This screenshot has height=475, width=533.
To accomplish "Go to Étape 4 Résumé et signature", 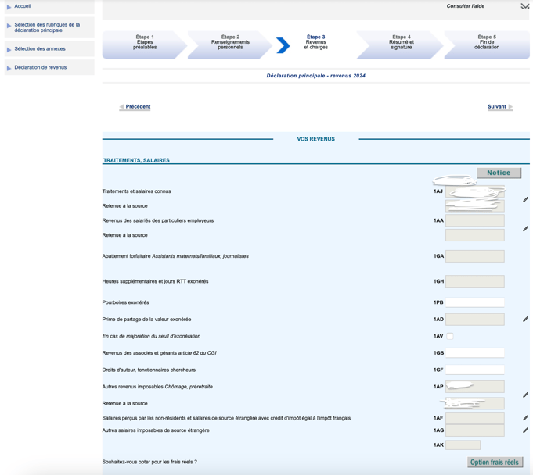I will 401,45.
